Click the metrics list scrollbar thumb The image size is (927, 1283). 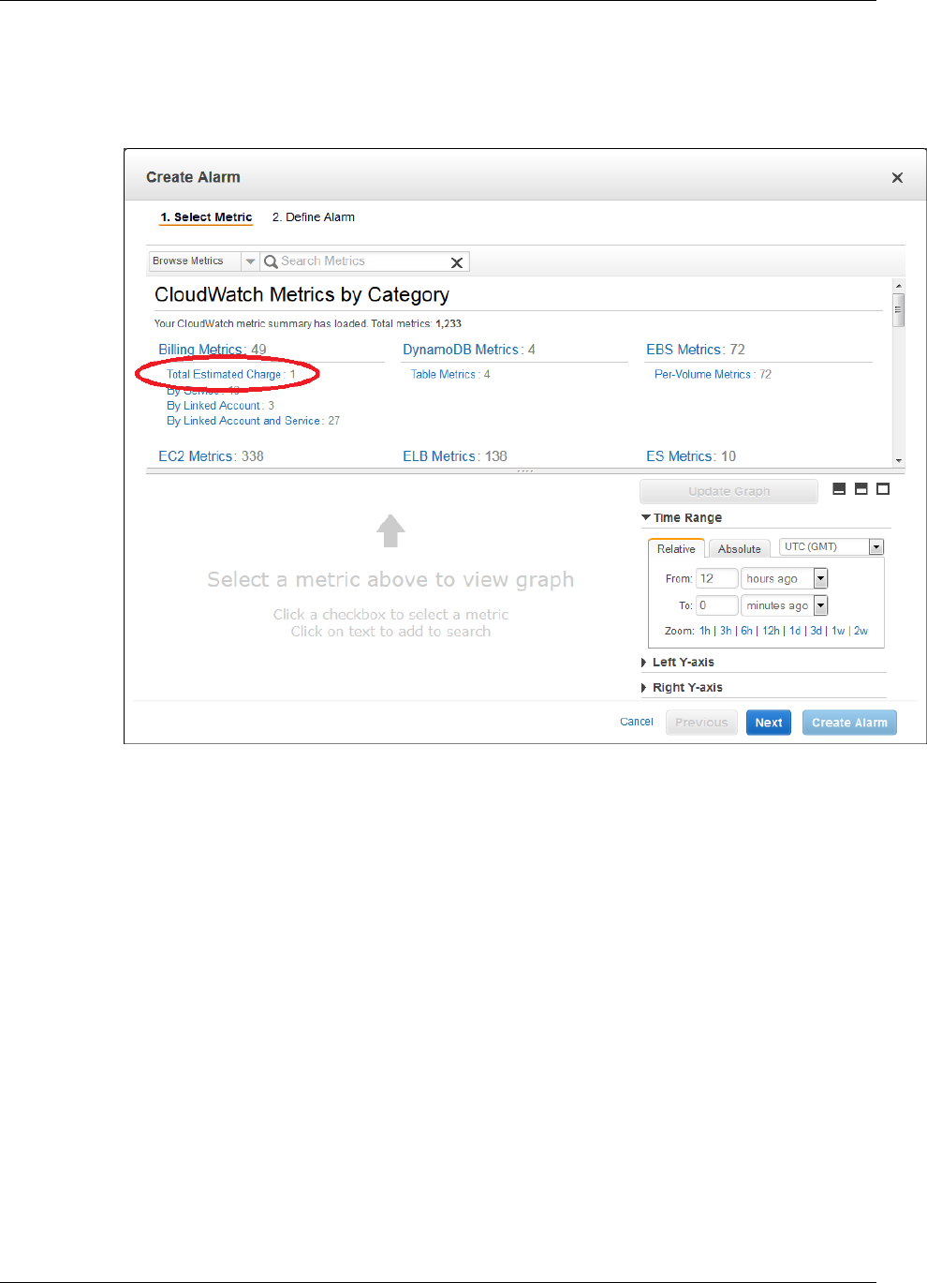click(x=898, y=309)
